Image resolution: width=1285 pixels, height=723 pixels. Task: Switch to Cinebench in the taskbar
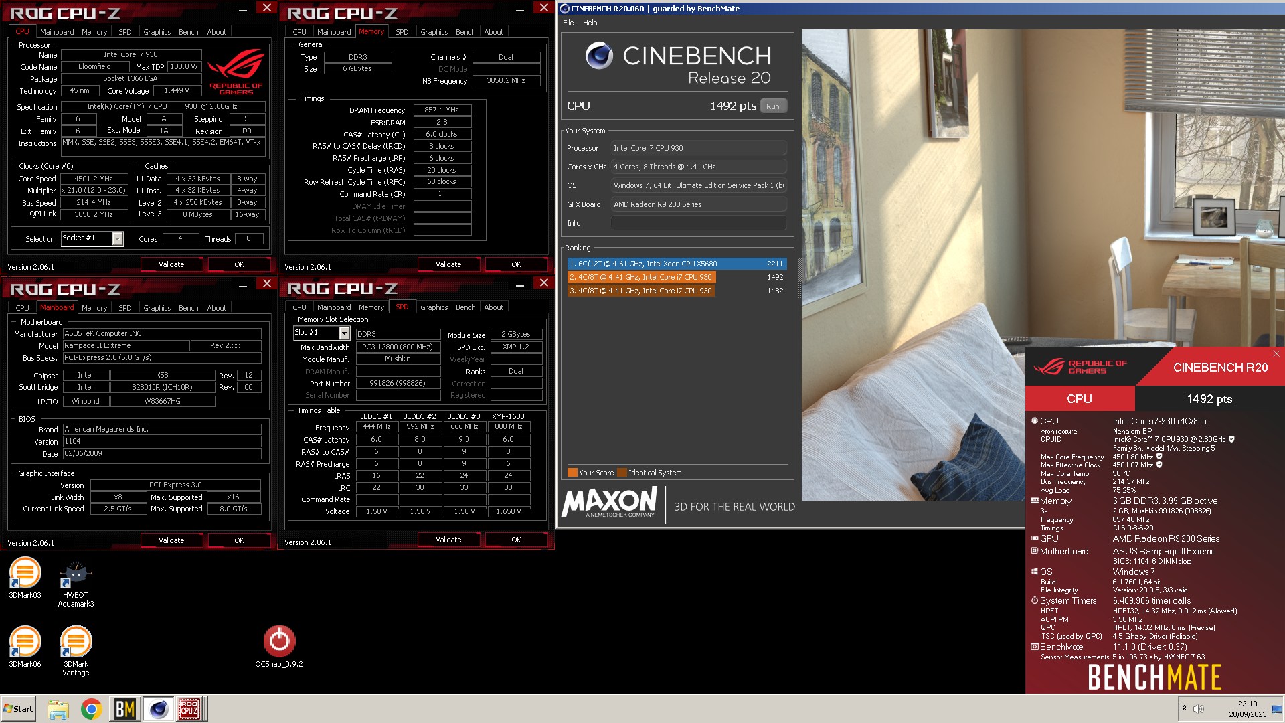pos(158,709)
